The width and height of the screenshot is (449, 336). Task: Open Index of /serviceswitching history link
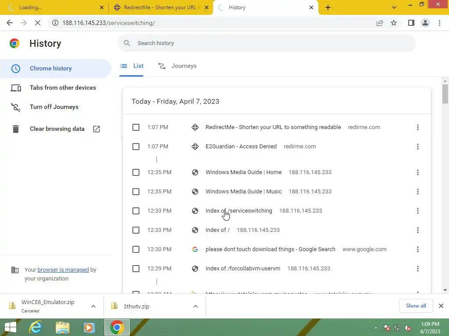point(239,211)
